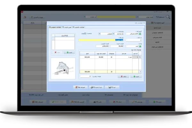Image resolution: width=192 pixels, height=128 pixels.
Task: Click the sale price field showing 1,000,000
Action: [x=103, y=46]
